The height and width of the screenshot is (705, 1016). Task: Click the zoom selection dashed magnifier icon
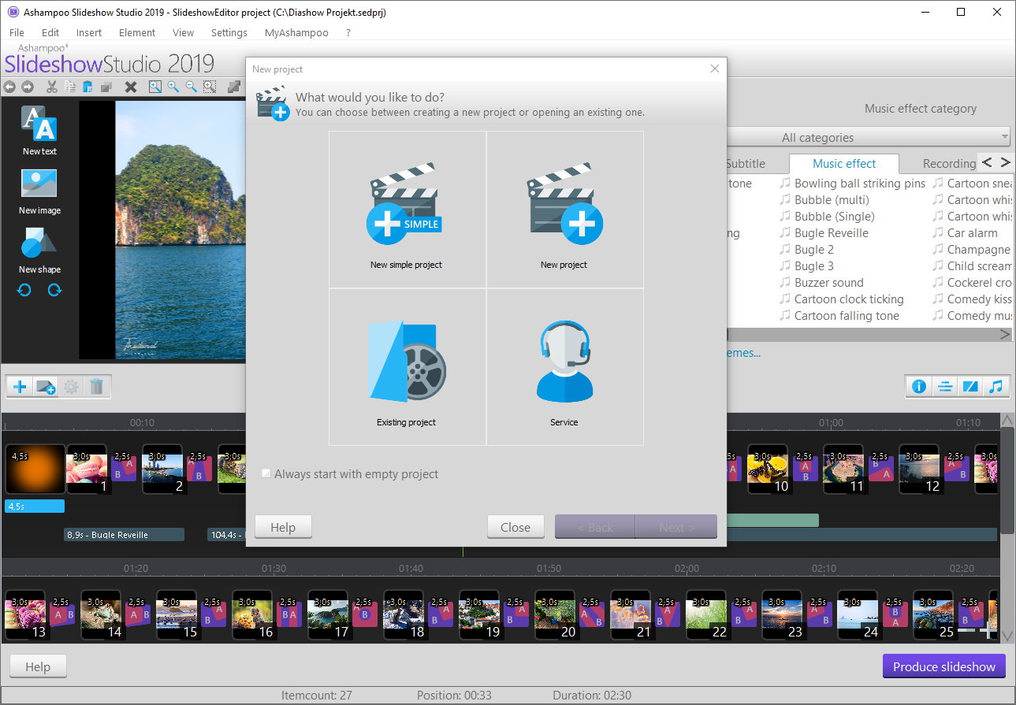point(210,87)
